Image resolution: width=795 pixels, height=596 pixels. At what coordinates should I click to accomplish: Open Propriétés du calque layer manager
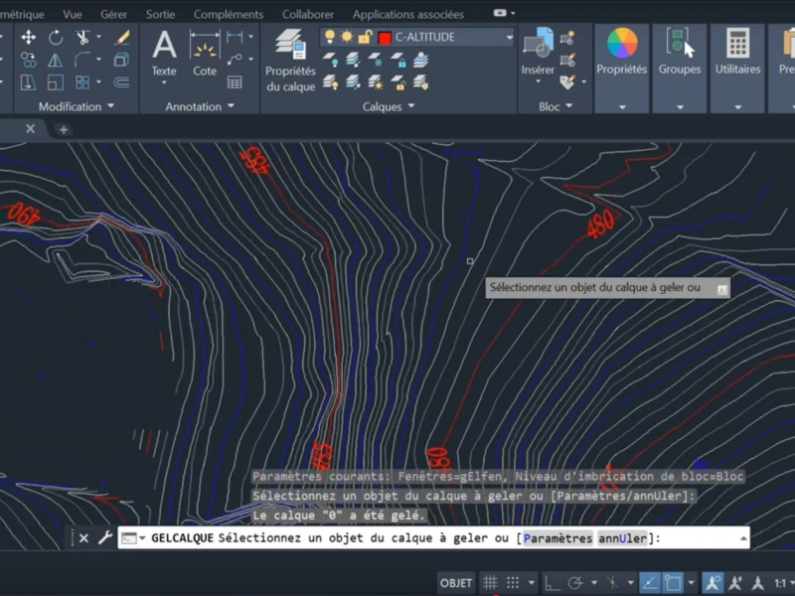pos(290,61)
